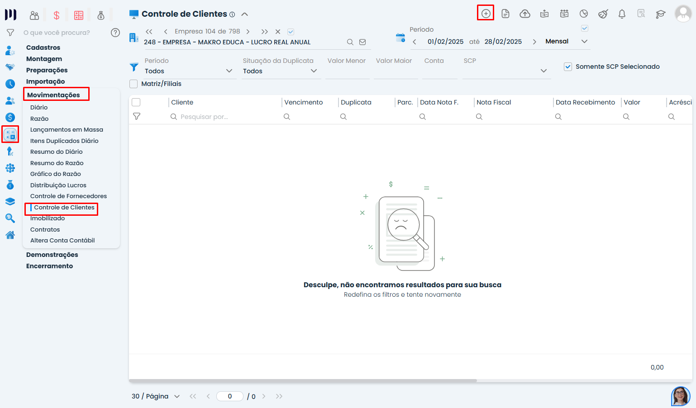Go to previous period arrow
Screen dimensions: 696x408
(x=414, y=42)
